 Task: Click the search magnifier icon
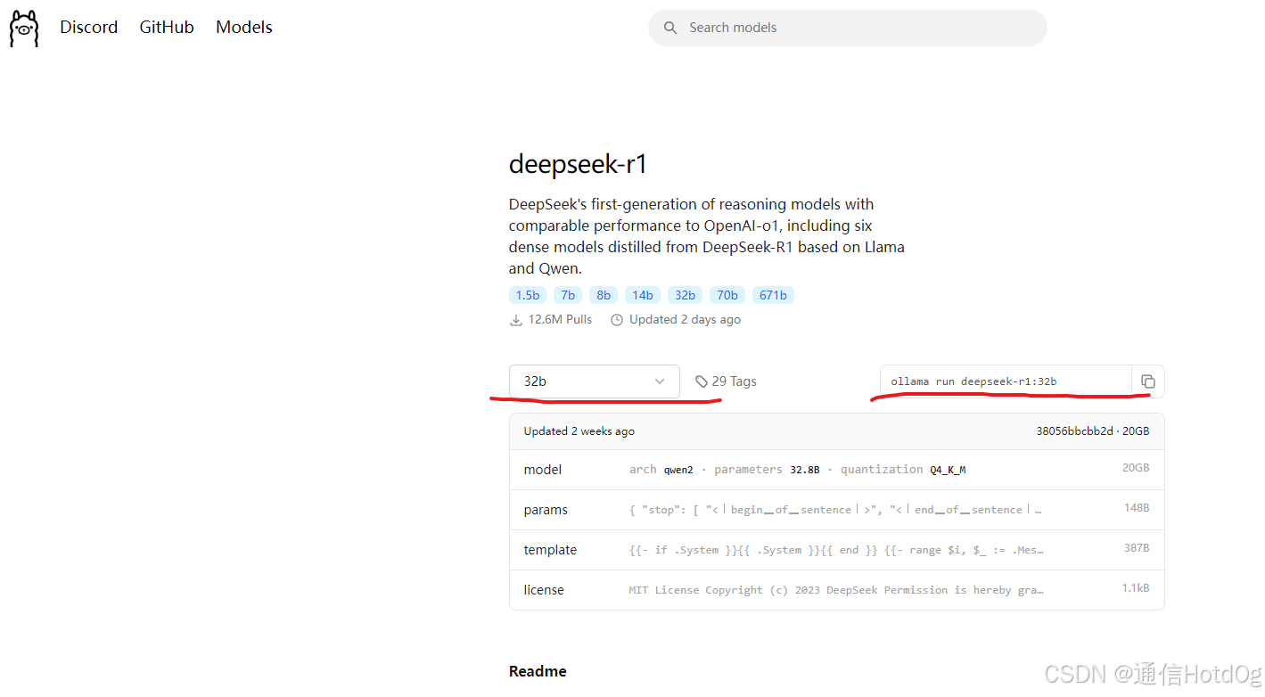[670, 28]
